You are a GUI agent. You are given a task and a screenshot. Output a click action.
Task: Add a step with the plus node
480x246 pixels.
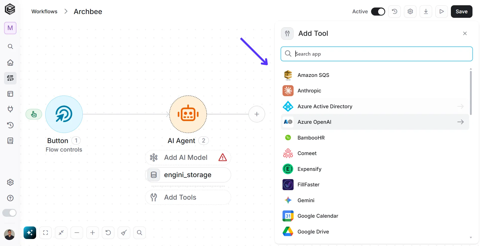tap(257, 114)
